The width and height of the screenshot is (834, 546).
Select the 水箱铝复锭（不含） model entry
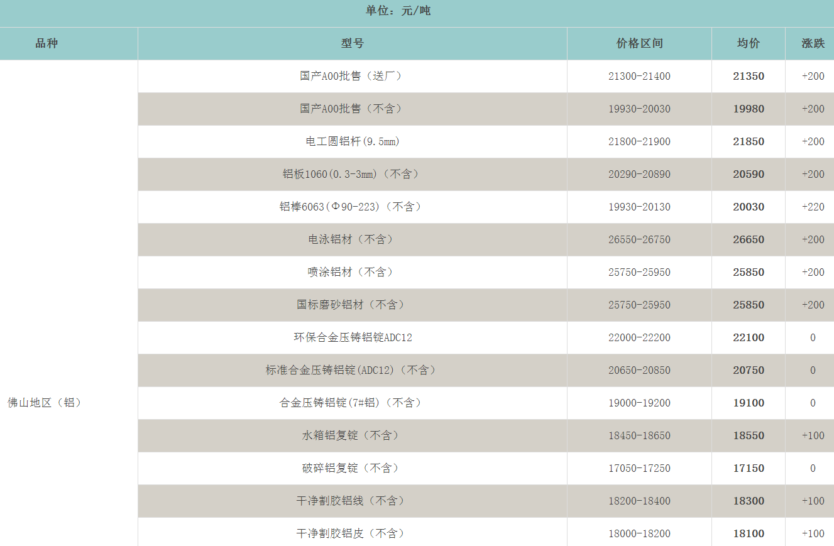tap(352, 435)
